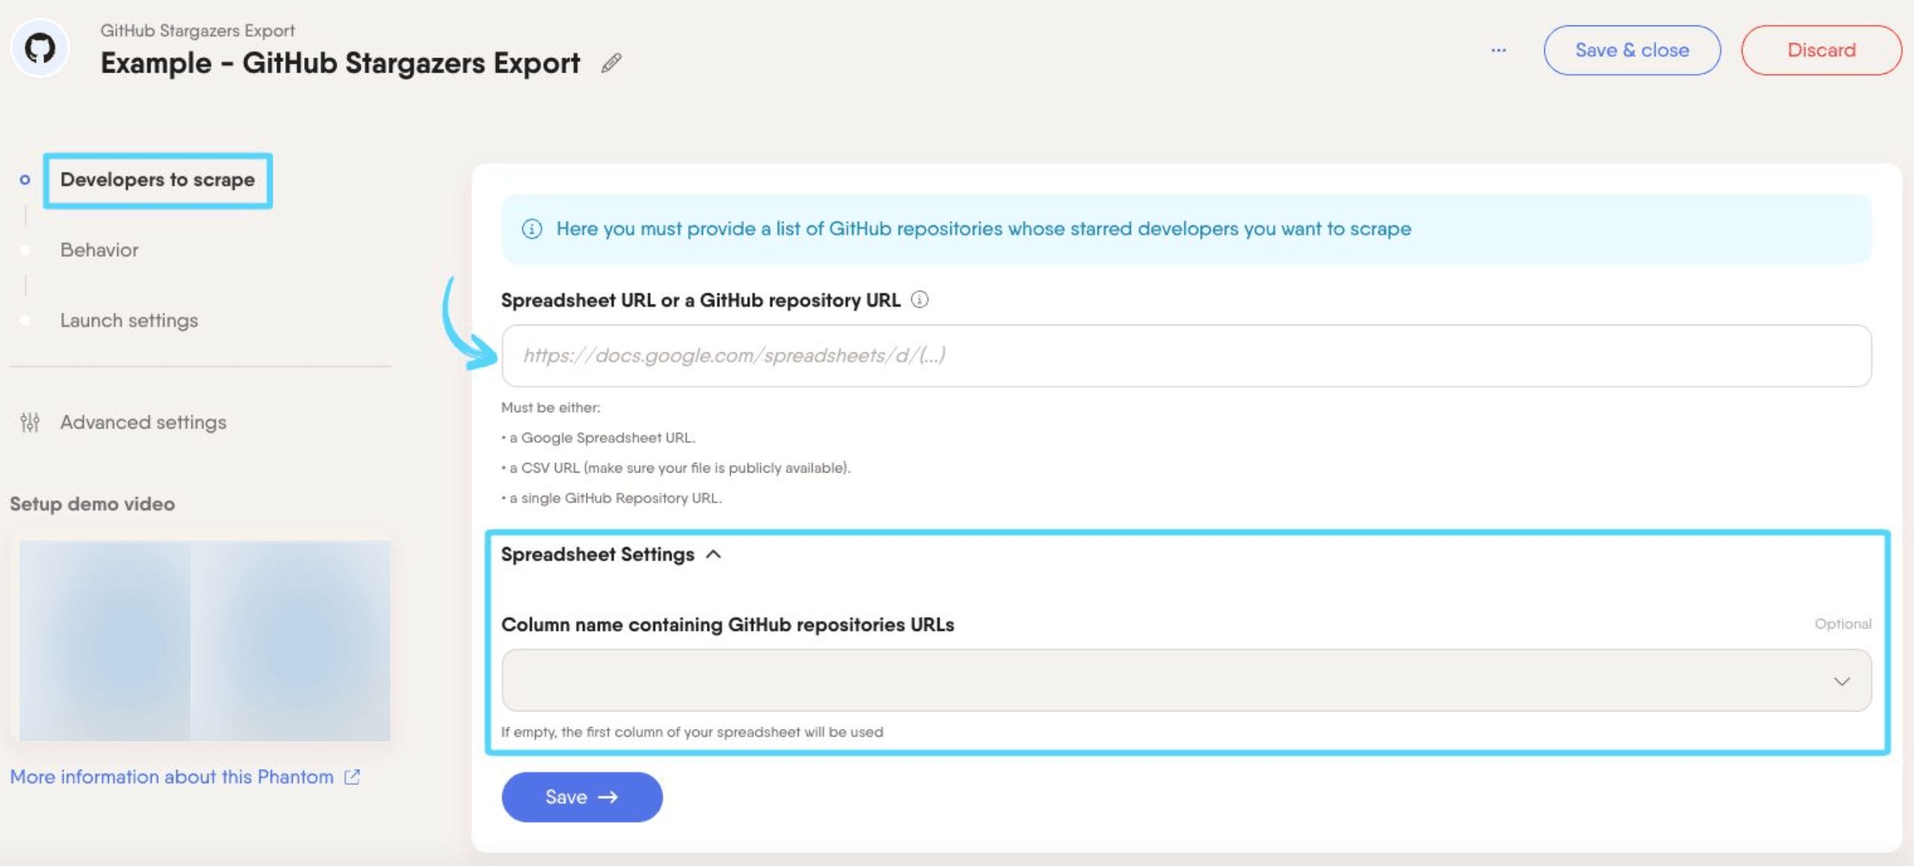Click the GitHub logo icon
This screenshot has width=1914, height=866.
(40, 49)
